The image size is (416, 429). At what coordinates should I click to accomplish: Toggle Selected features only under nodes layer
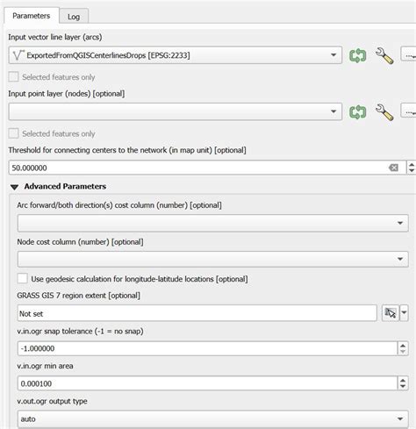pyautogui.click(x=13, y=133)
